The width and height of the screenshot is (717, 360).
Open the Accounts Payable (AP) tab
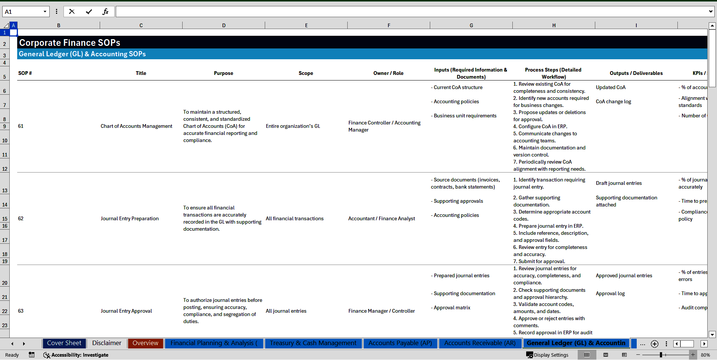[400, 343]
